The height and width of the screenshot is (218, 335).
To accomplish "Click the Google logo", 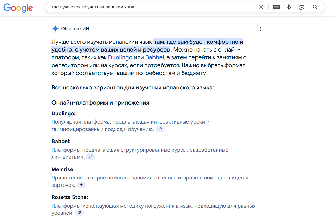I will coord(18,8).
